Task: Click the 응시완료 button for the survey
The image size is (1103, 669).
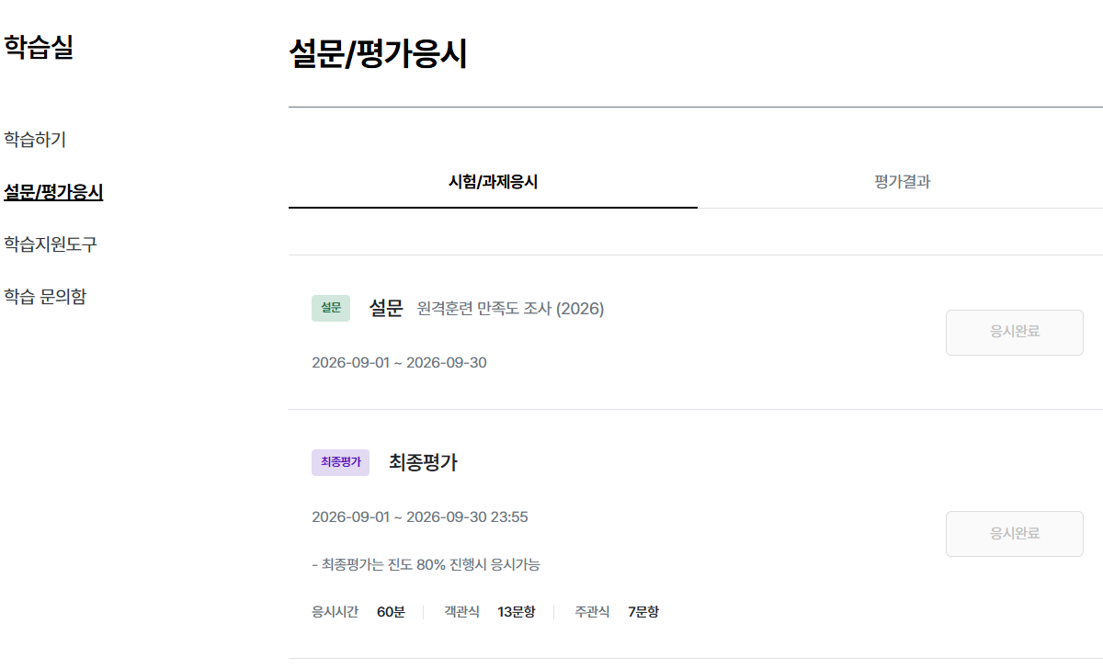Action: 1015,332
